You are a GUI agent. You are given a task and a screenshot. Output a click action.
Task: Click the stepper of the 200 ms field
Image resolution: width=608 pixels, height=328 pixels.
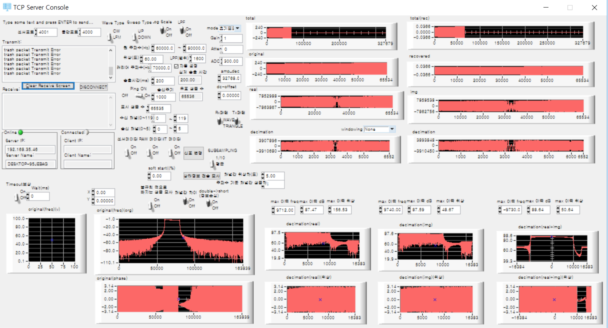click(x=153, y=81)
